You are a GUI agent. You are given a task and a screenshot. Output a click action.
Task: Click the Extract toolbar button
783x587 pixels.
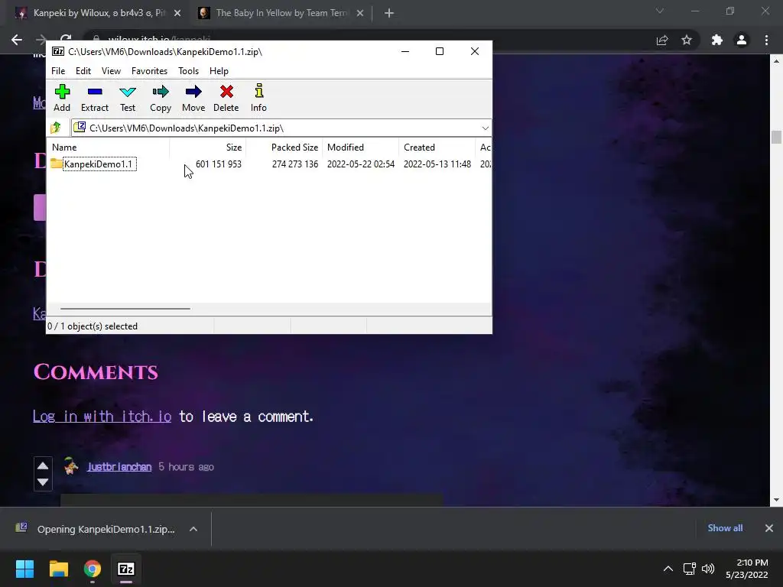pos(95,99)
